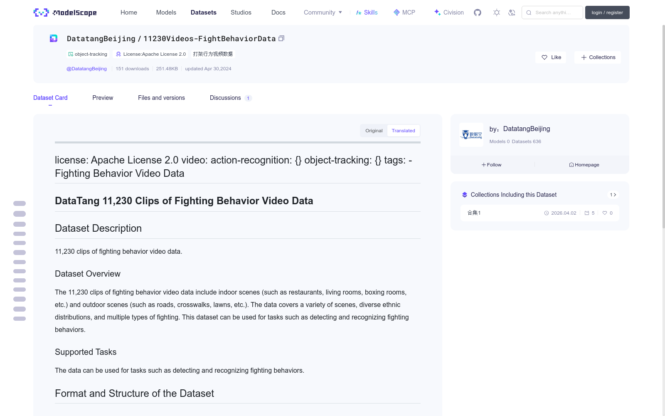Screen dimensions: 665x416
Task: Switch language with the translate icon
Action: click(512, 12)
